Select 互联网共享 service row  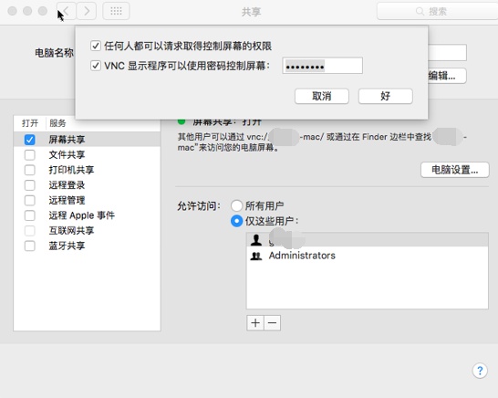click(x=87, y=230)
